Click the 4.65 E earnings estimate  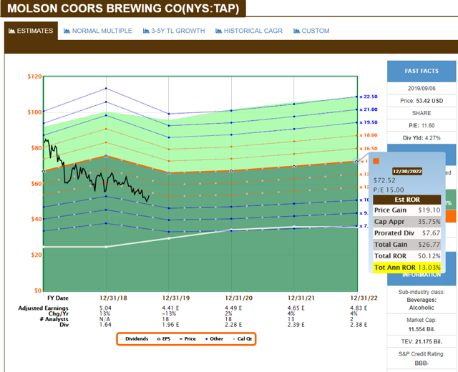tap(296, 308)
